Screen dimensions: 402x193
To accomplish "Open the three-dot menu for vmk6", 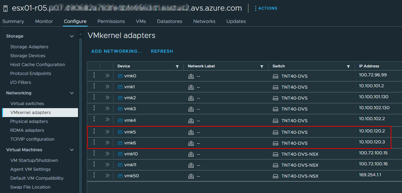I will [x=94, y=142].
